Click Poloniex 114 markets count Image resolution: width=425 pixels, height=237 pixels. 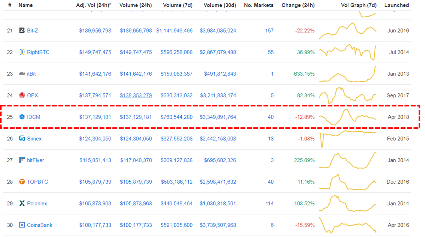[x=270, y=203]
